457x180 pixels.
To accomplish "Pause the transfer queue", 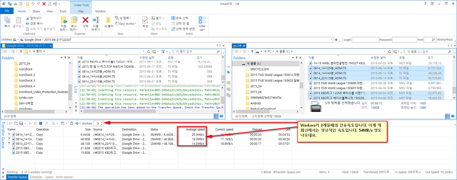I will [x=35, y=123].
